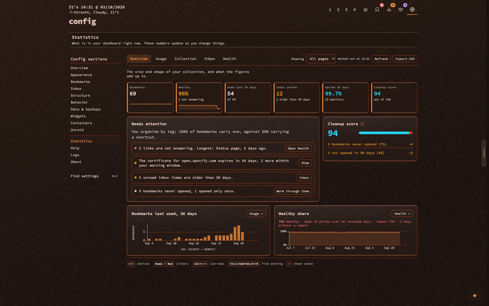The image size is (489, 306).
Task: Go to page 1
Action: pos(330,10)
